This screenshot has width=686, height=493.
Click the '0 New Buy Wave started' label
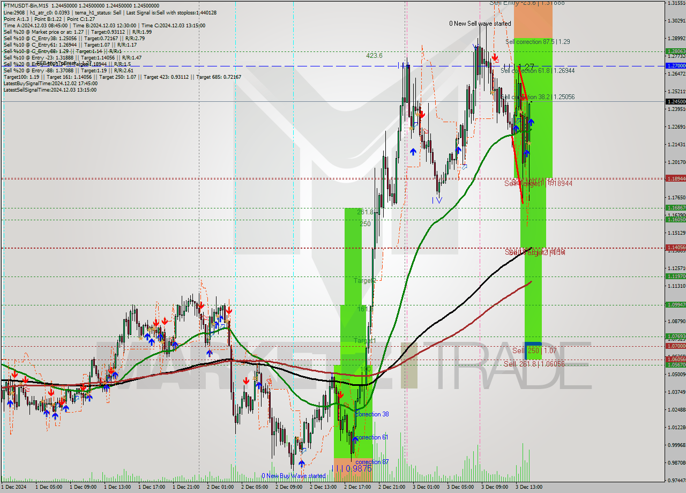tap(293, 476)
